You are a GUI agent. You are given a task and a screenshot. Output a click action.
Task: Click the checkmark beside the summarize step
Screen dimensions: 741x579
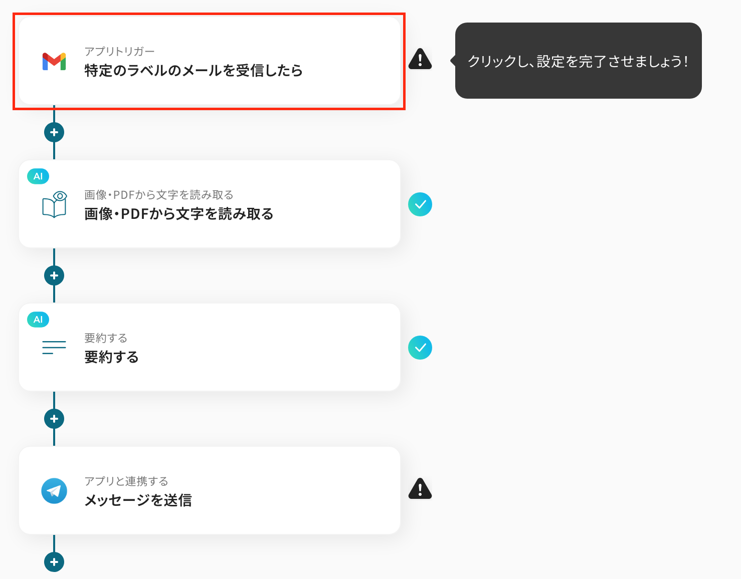coord(420,348)
